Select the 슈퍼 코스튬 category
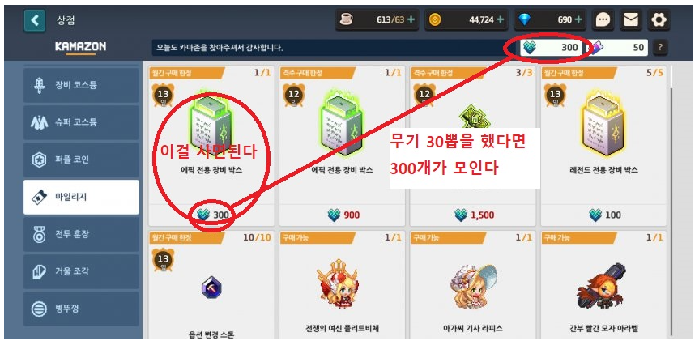 tap(81, 122)
